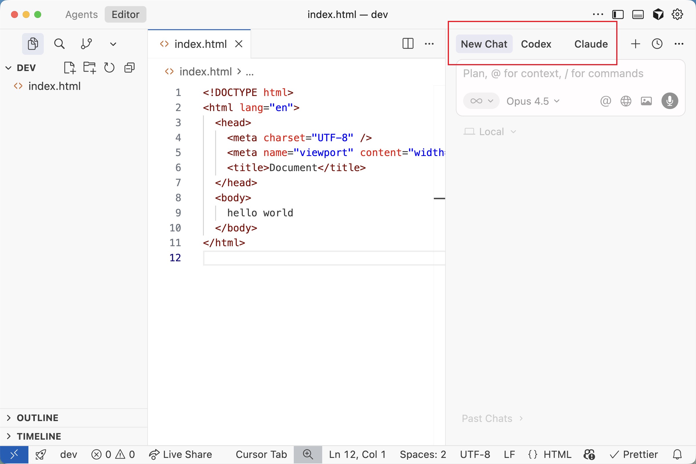Click New Folder icon in explorer
The width and height of the screenshot is (696, 464).
pos(89,68)
